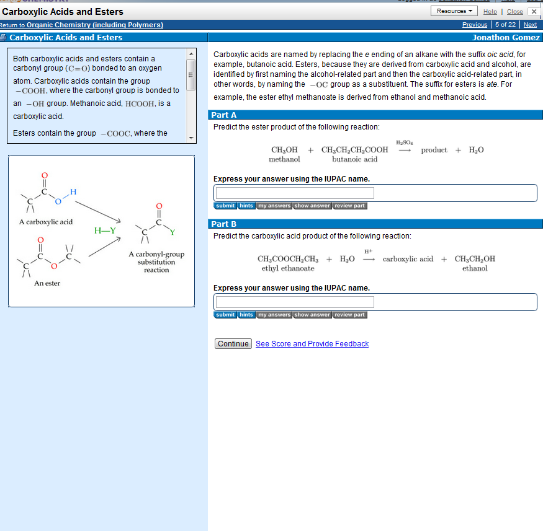
Task: Go to Previous assignment item
Action: (475, 24)
